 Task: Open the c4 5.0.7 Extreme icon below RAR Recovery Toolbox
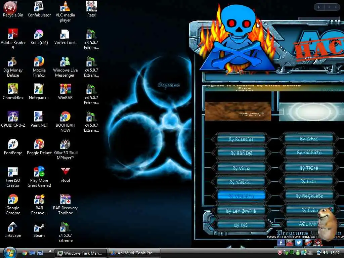tap(65, 232)
